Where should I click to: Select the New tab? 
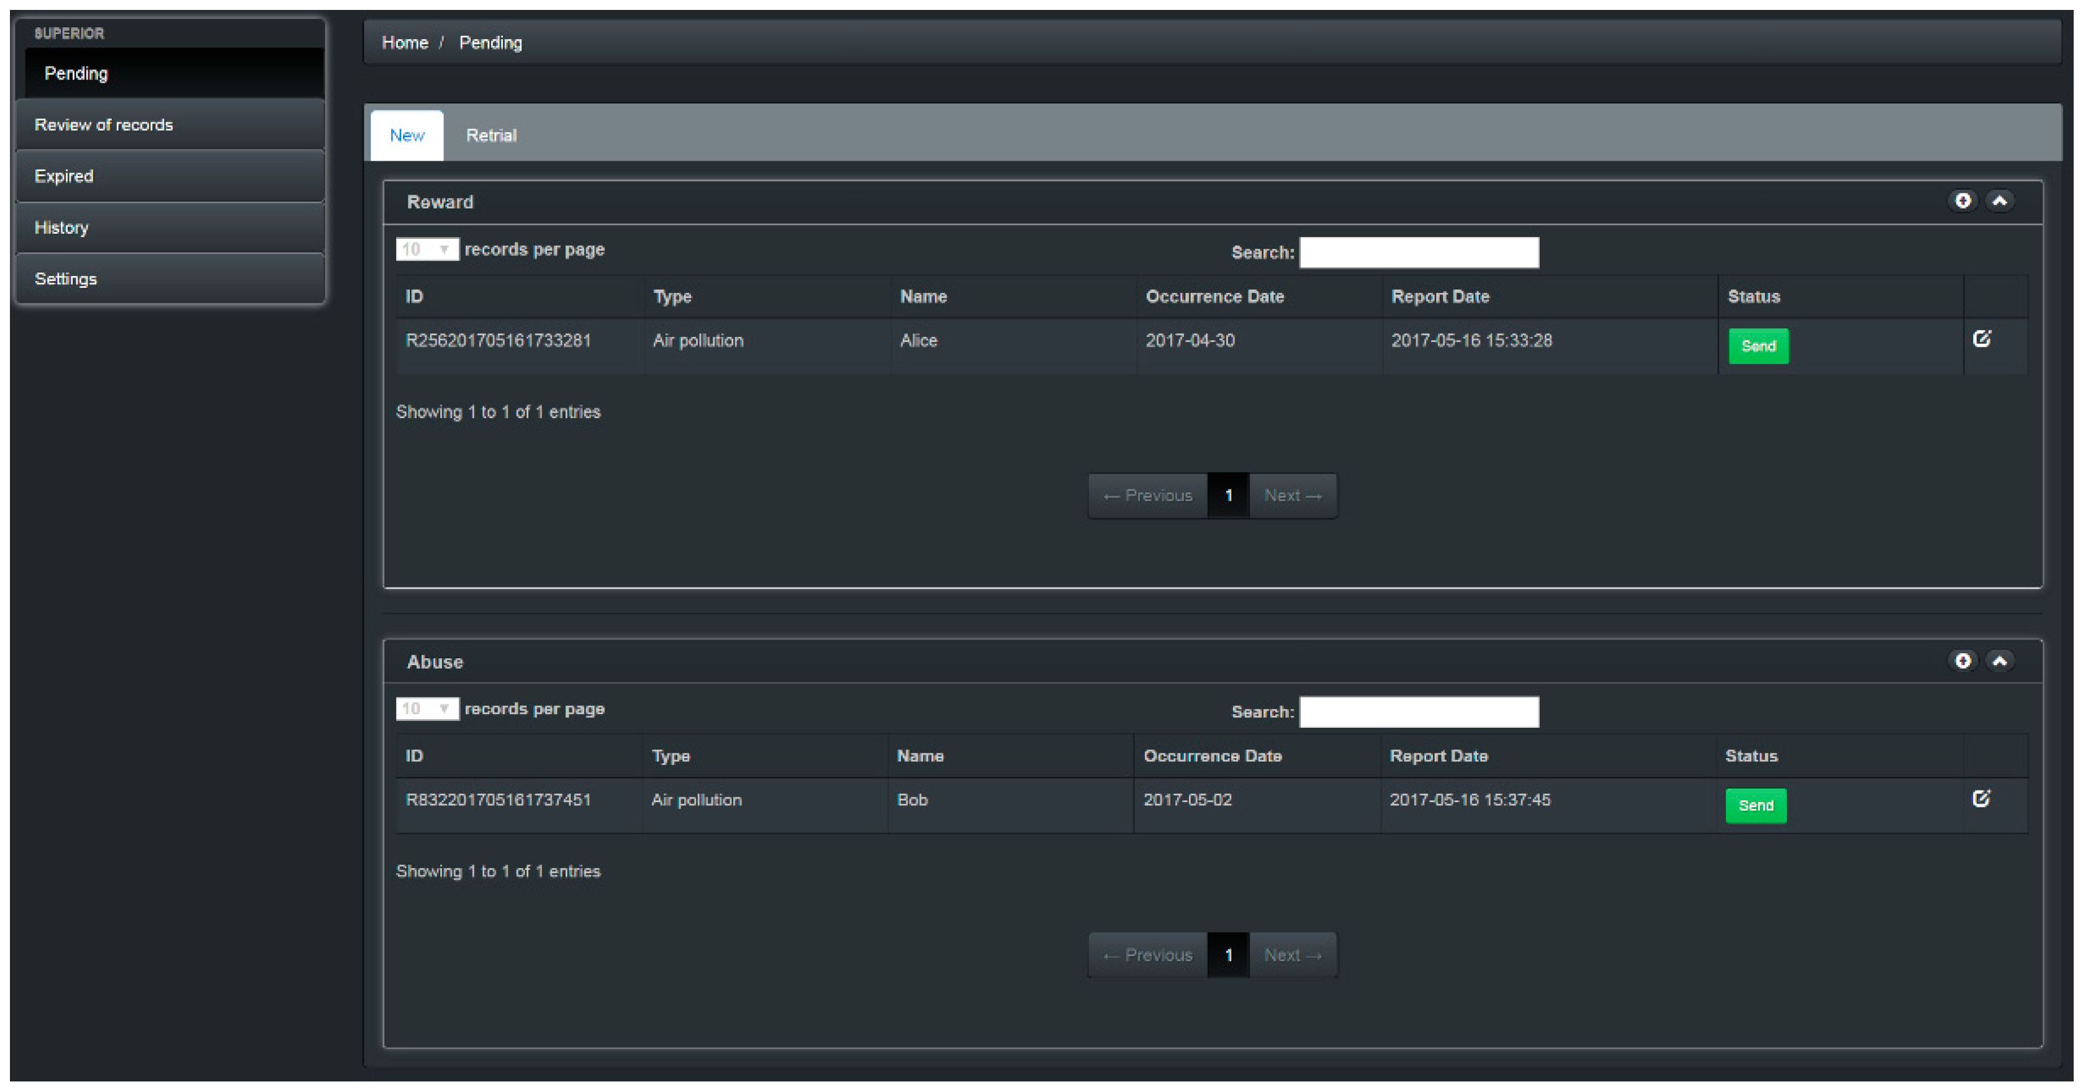(407, 135)
